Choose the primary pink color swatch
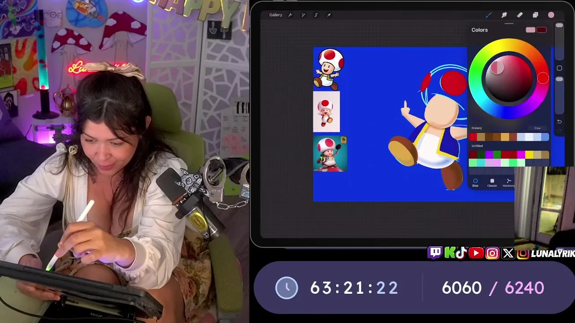 click(x=531, y=30)
